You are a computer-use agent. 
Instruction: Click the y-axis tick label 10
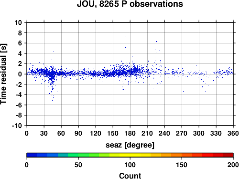pyautogui.click(x=18, y=22)
